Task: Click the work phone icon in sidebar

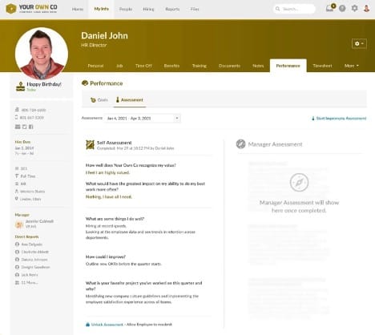Action: pos(17,110)
